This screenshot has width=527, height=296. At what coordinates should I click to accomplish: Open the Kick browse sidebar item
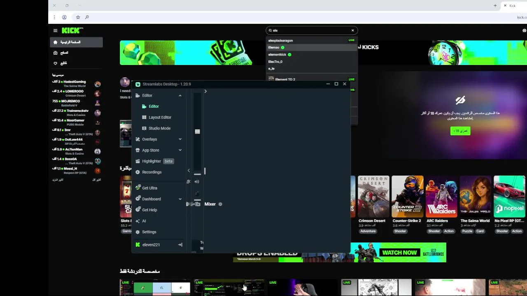(x=76, y=53)
